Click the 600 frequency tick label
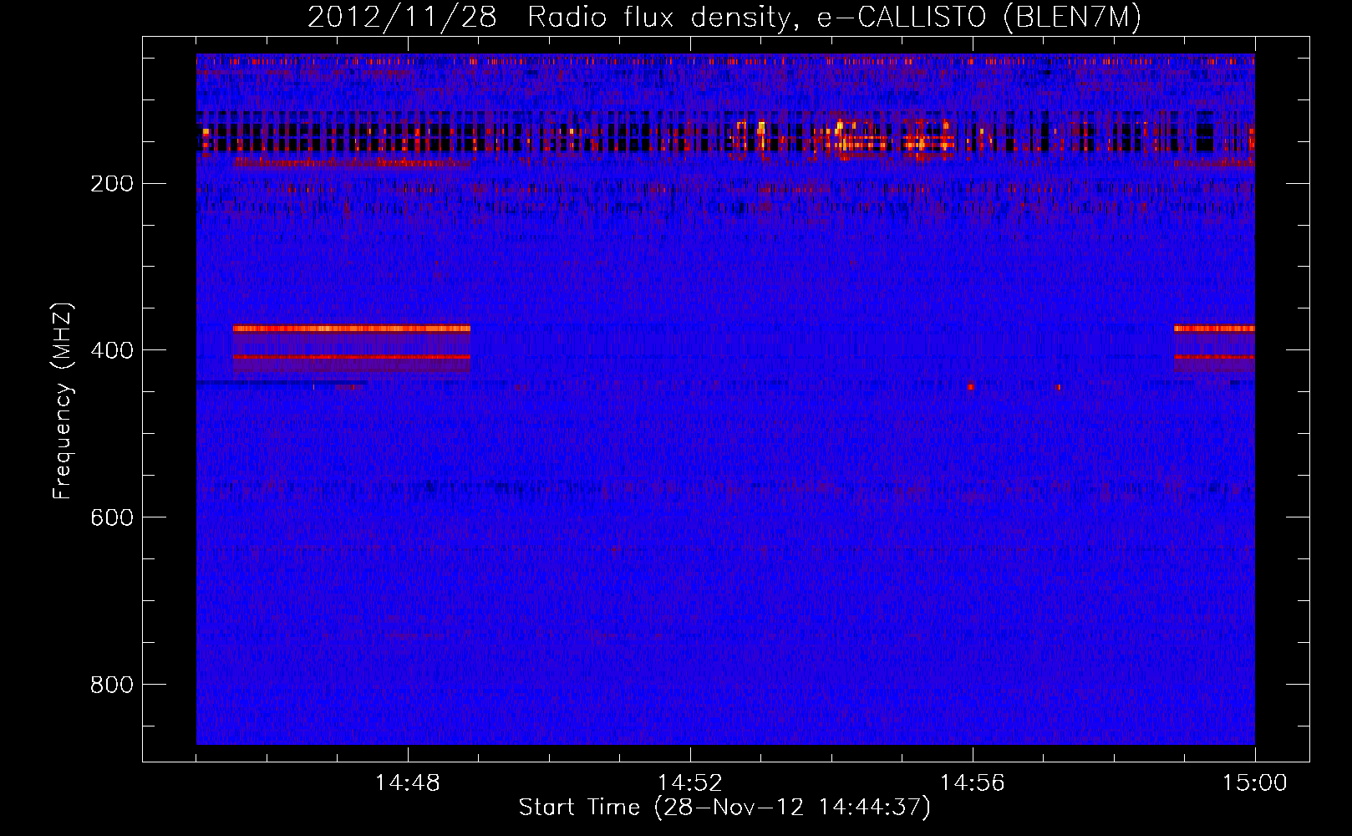This screenshot has width=1352, height=836. pos(112,517)
